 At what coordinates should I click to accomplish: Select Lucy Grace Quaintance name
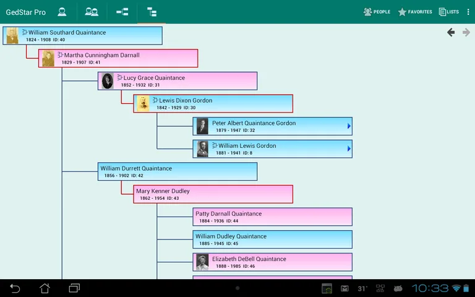click(154, 78)
